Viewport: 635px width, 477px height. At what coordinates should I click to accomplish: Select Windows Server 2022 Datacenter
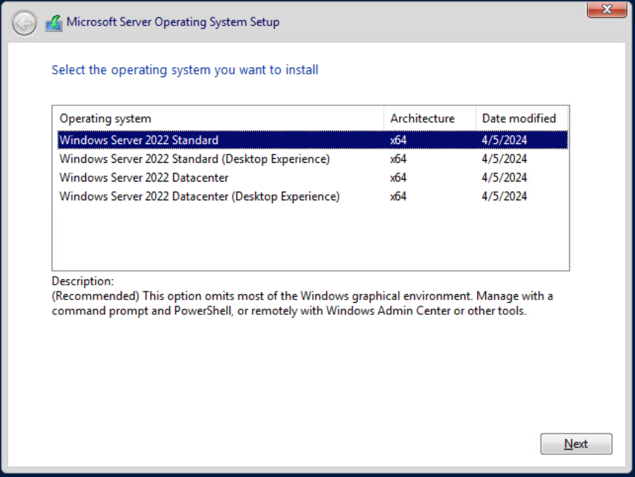(144, 178)
